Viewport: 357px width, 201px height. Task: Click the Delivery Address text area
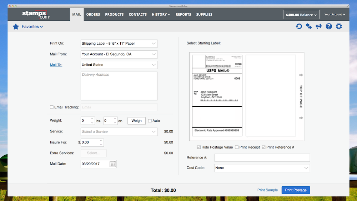coord(119,86)
